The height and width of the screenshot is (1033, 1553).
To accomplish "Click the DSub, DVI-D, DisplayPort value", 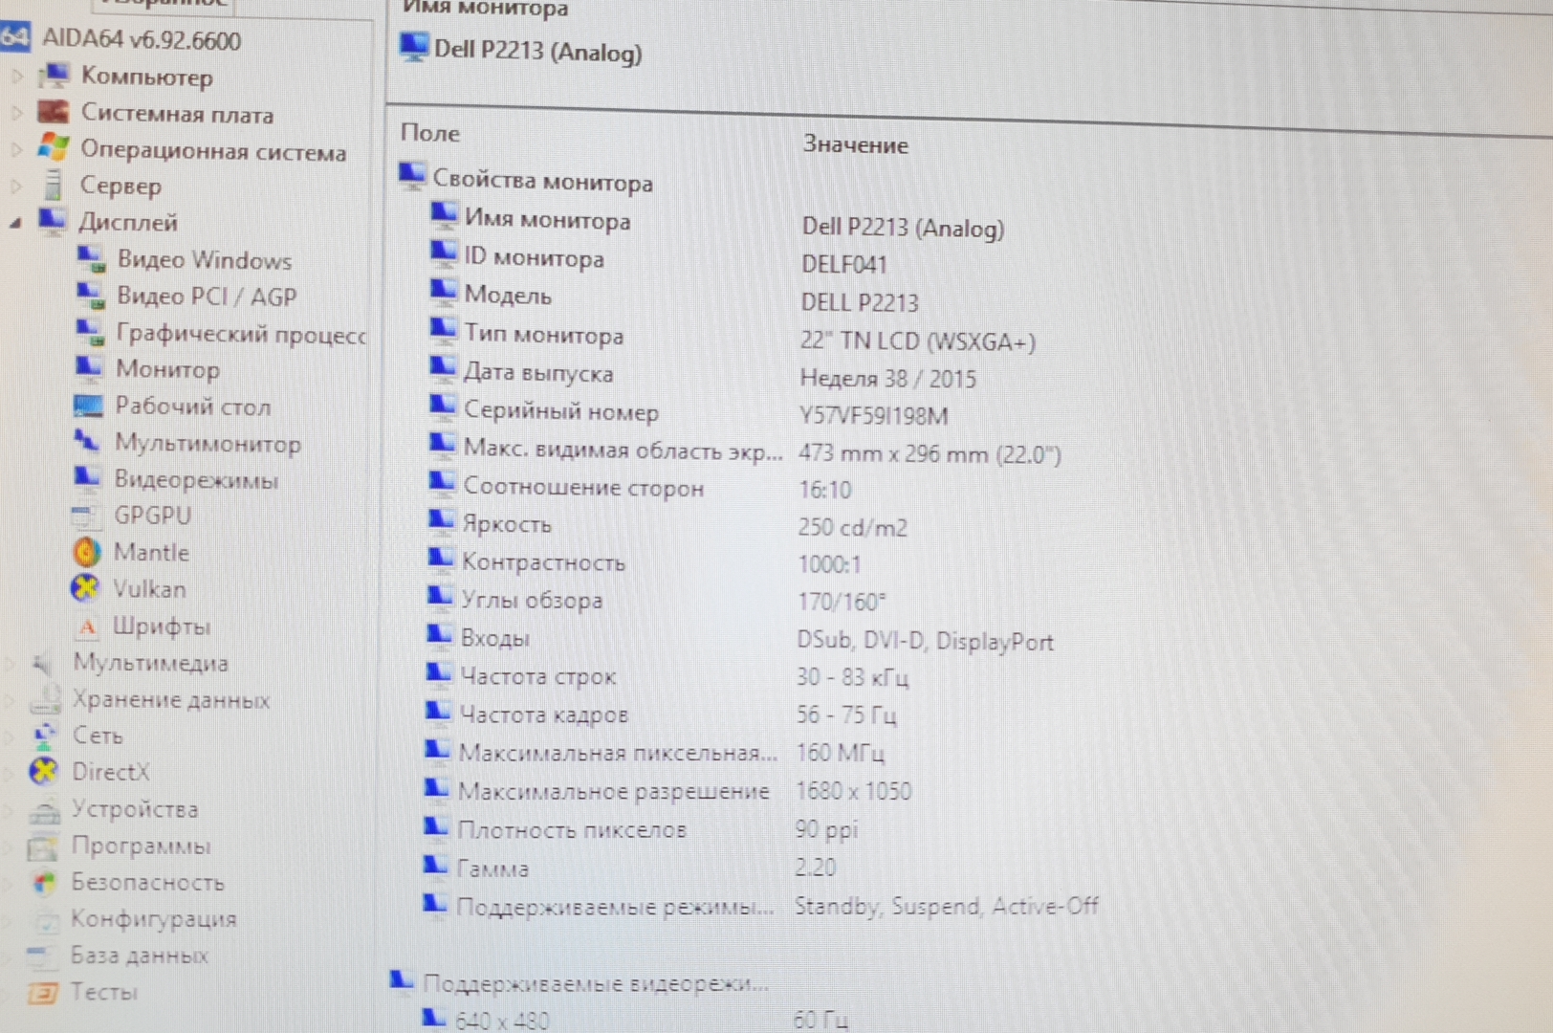I will [x=926, y=641].
